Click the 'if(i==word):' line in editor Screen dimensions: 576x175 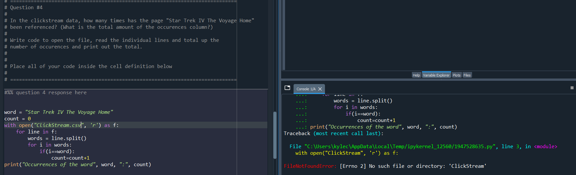pos(57,151)
